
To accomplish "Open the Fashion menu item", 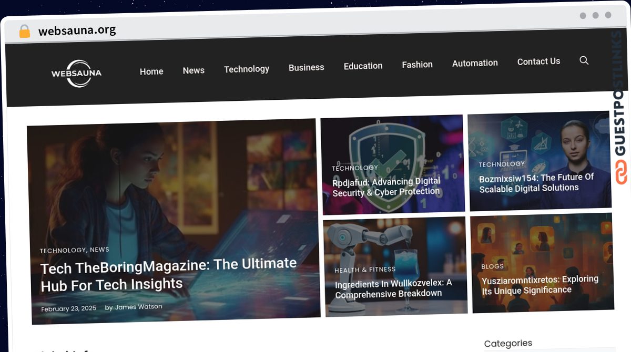I will 417,64.
